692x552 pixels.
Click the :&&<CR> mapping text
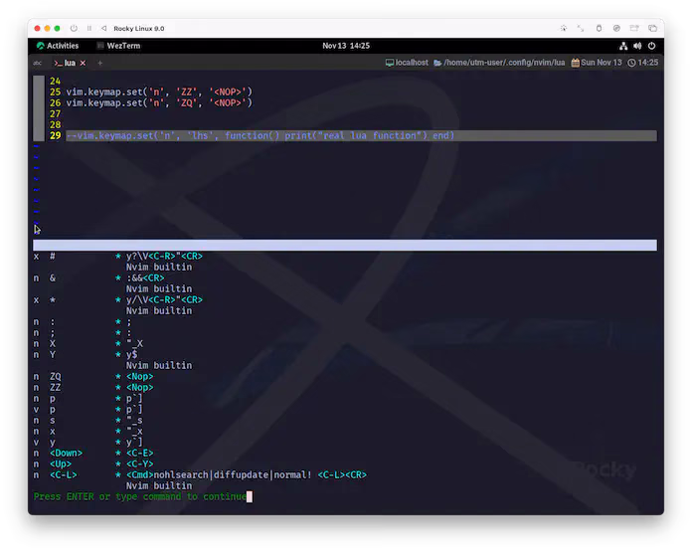pos(145,277)
